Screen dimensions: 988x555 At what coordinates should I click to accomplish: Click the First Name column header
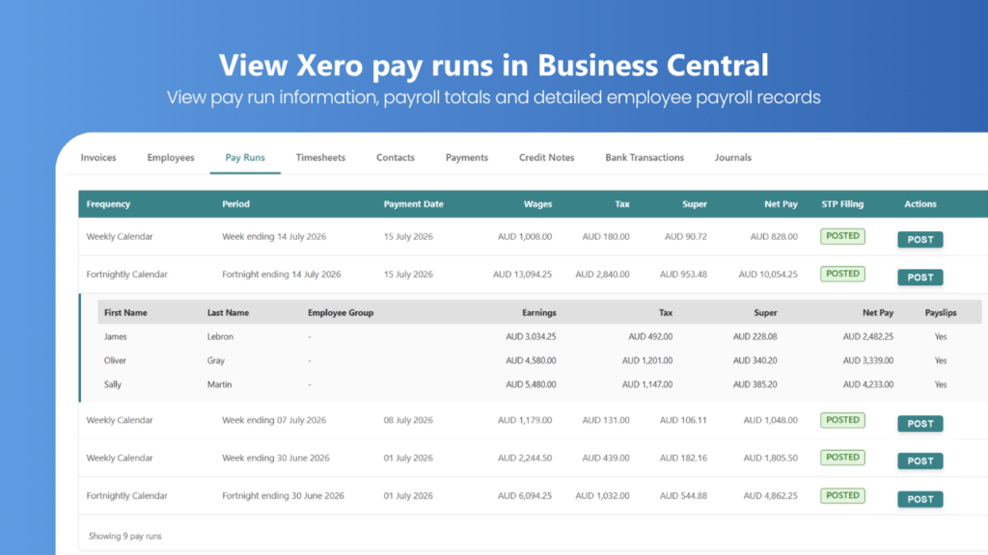[x=125, y=313]
